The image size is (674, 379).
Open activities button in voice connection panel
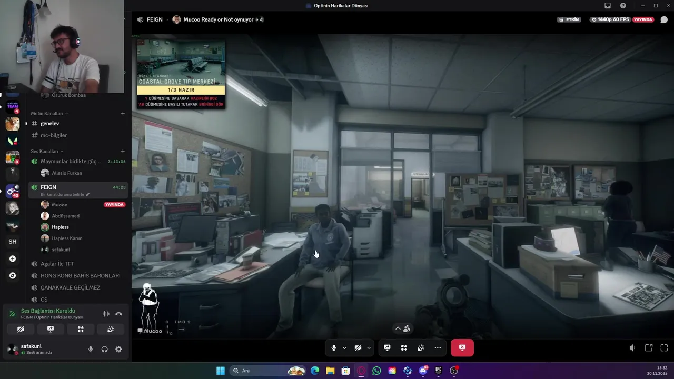(x=81, y=329)
